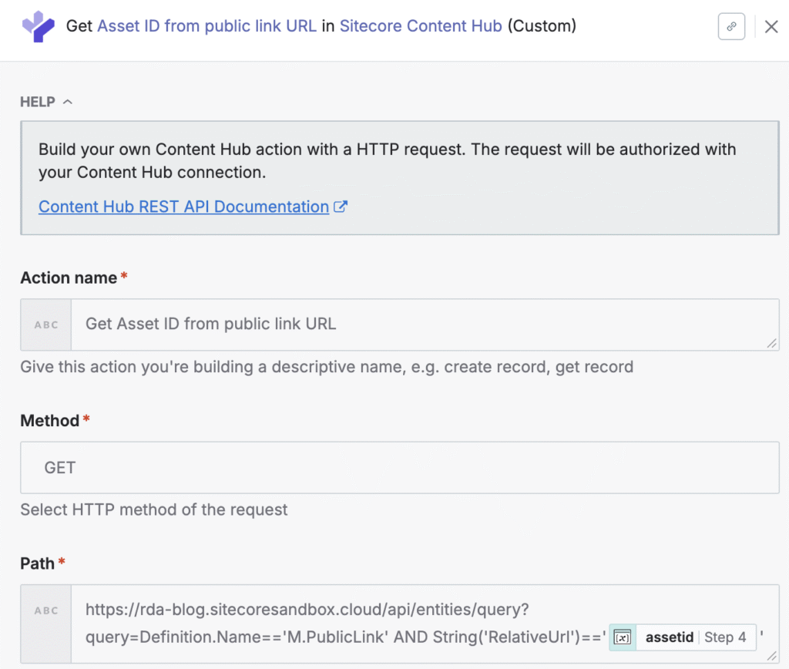Click the variable icon on the assetid pill
The height and width of the screenshot is (669, 789).
(623, 638)
